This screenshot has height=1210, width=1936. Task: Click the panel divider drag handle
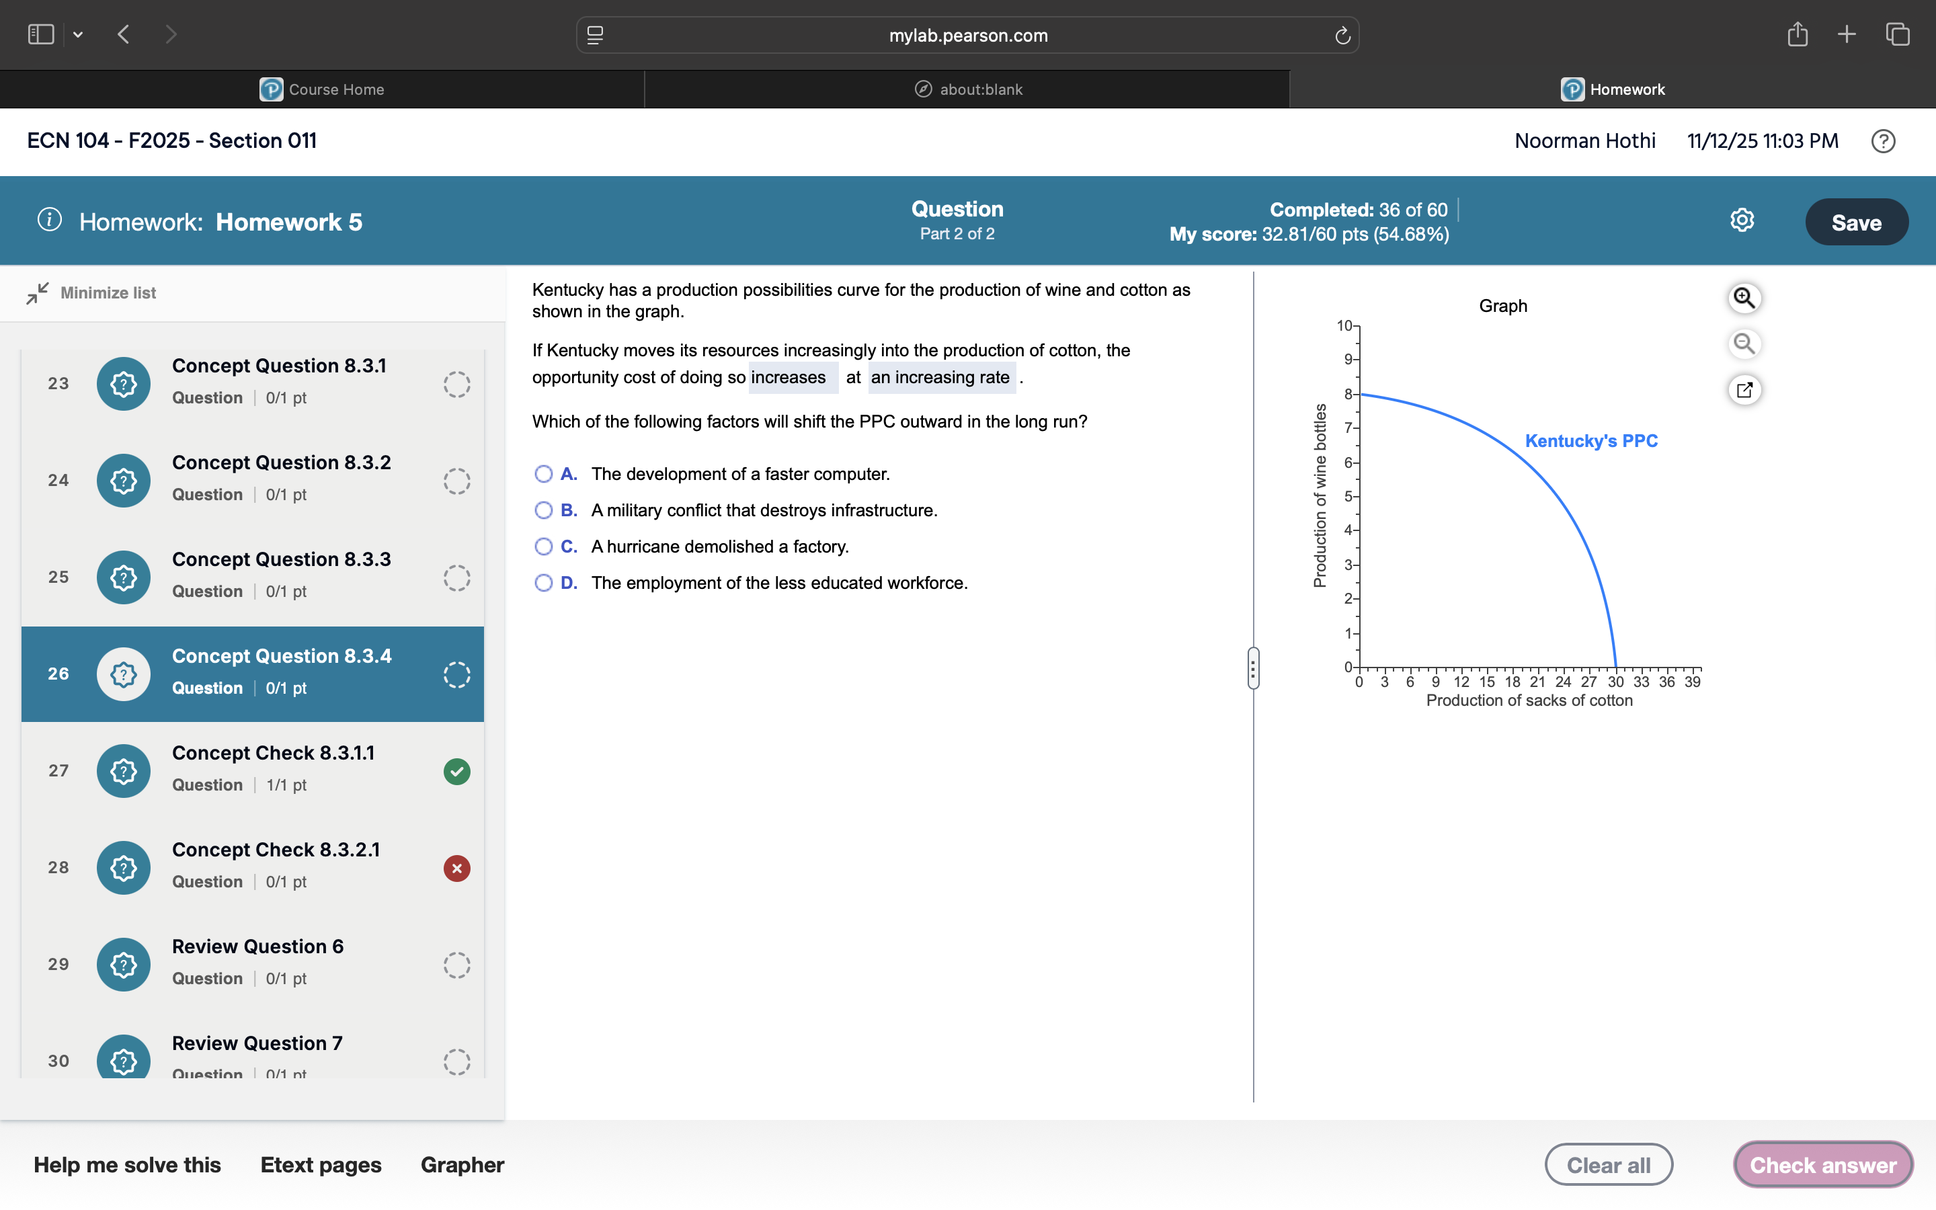[1253, 668]
